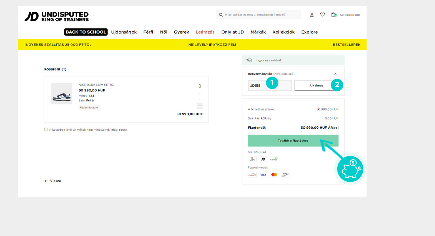Click the Szállítási költség row label
Image resolution: width=435 pixels, height=236 pixels.
pos(260,118)
